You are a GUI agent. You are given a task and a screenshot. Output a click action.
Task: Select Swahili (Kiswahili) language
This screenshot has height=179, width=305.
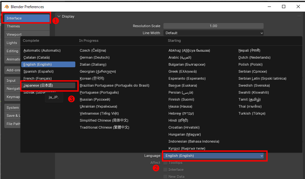(254, 92)
